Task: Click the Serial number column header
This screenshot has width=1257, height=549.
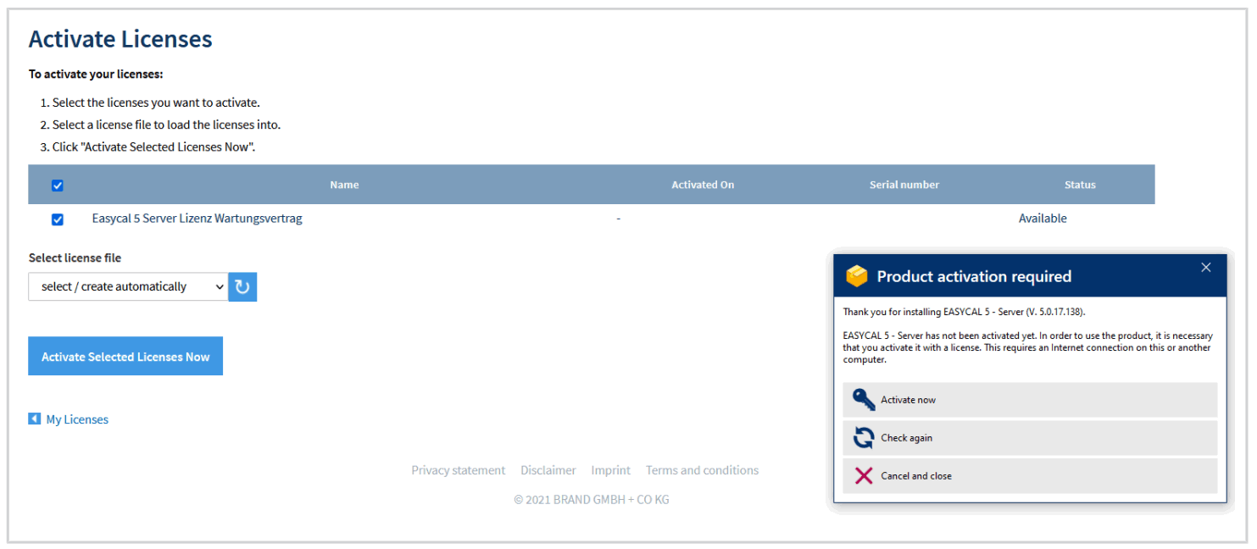Action: click(904, 184)
